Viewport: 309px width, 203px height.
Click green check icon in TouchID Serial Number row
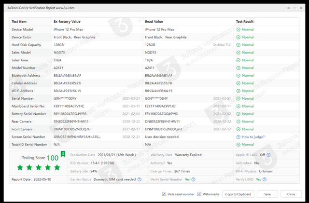click(238, 145)
